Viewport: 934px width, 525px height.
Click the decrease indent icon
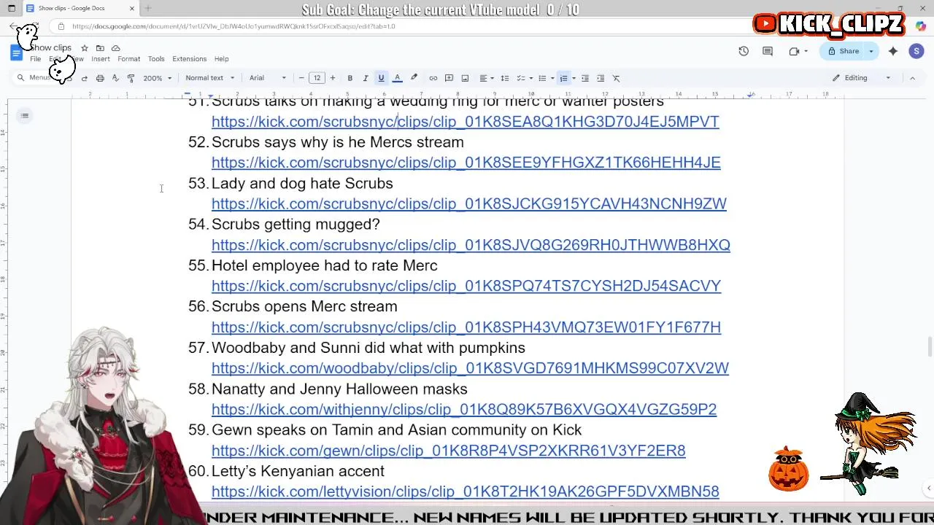pyautogui.click(x=584, y=78)
